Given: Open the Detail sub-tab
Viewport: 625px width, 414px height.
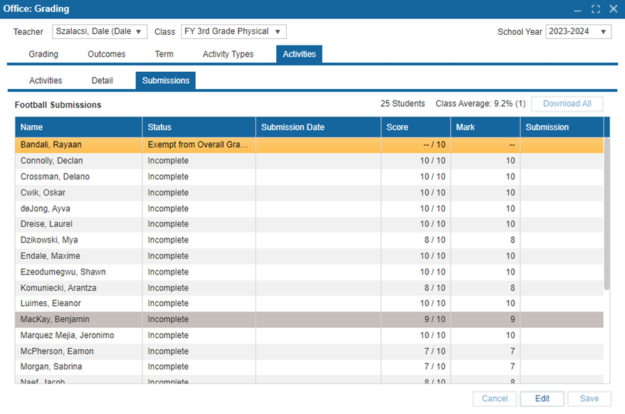Looking at the screenshot, I should [102, 80].
